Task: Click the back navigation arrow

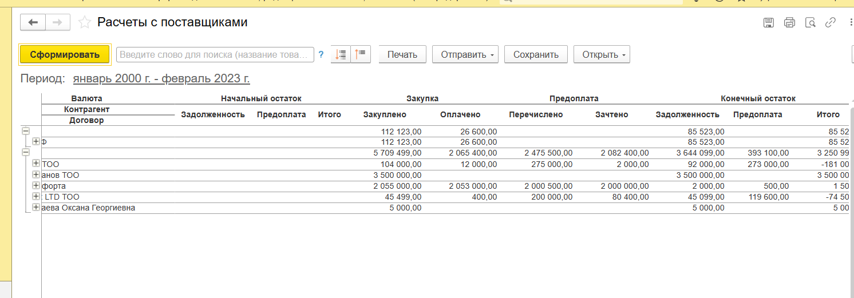Action: [x=33, y=22]
